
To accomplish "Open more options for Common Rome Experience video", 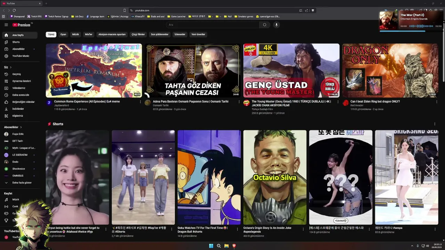I will pyautogui.click(x=140, y=102).
